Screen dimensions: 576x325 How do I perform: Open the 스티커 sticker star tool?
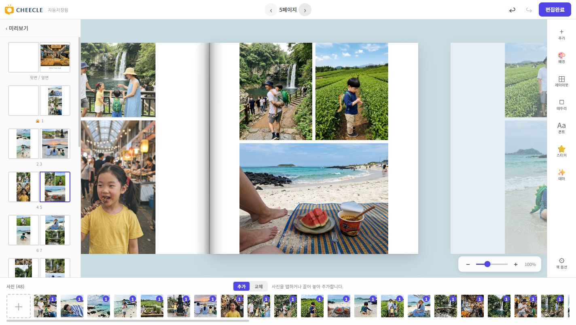561,151
